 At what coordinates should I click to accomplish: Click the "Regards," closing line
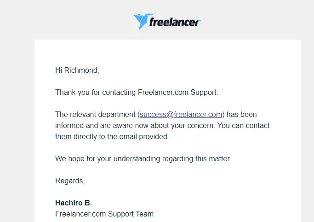coord(70,181)
